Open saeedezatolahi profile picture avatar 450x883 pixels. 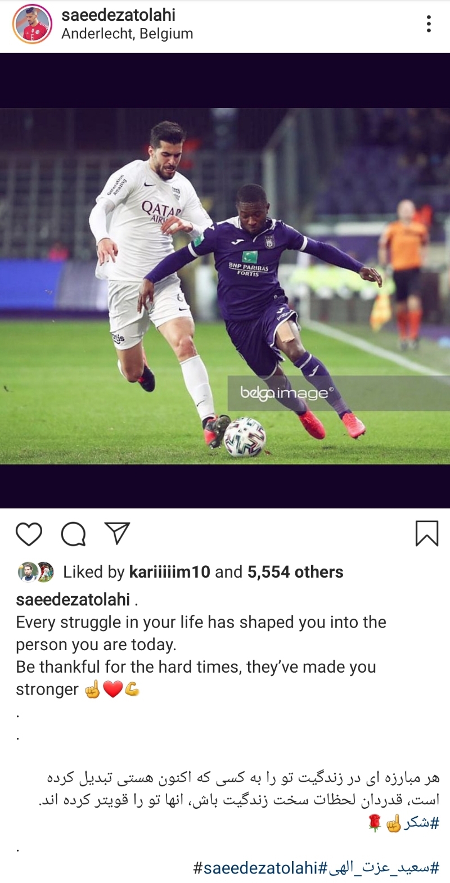[x=32, y=24]
